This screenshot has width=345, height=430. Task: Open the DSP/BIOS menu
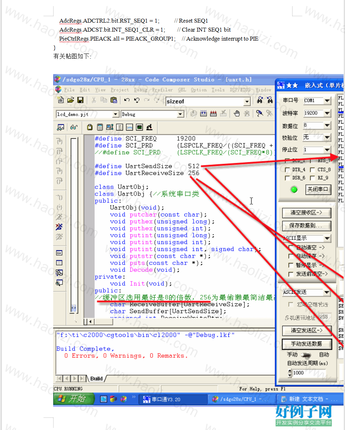tap(240, 90)
